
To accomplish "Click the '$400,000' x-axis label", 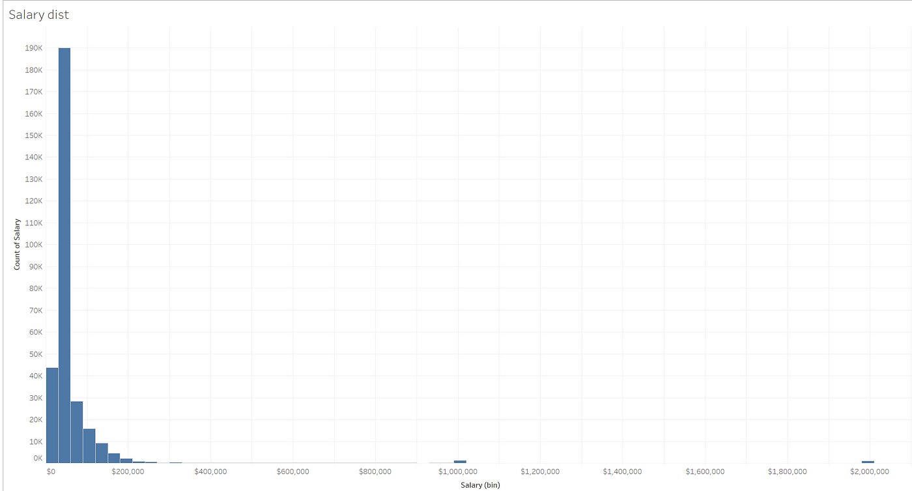I will click(x=210, y=471).
